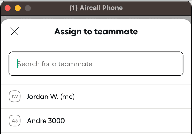Click the right end of the search field
The image size is (192, 134).
point(177,64)
